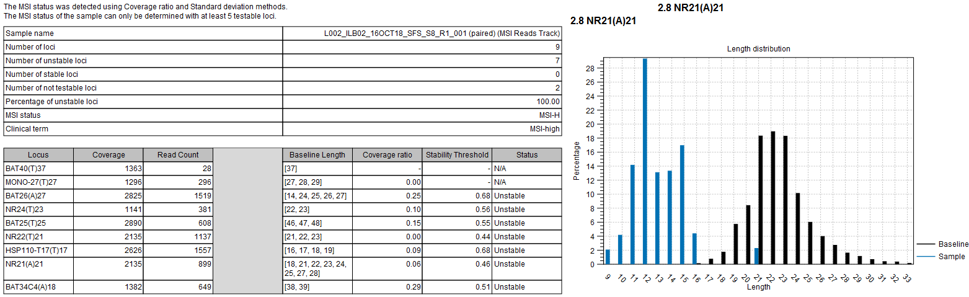Click the BAT34C4(A)18 locus cell
Screen dimensions: 969x297
[38, 287]
